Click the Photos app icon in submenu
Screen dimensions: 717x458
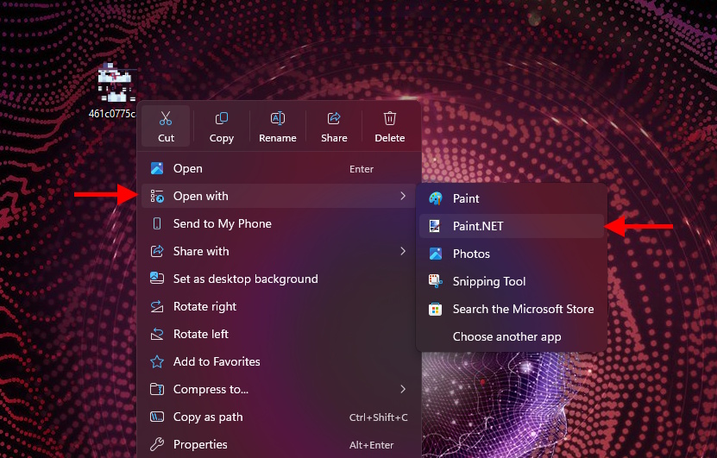point(436,254)
